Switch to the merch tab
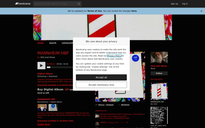 click(x=53, y=43)
